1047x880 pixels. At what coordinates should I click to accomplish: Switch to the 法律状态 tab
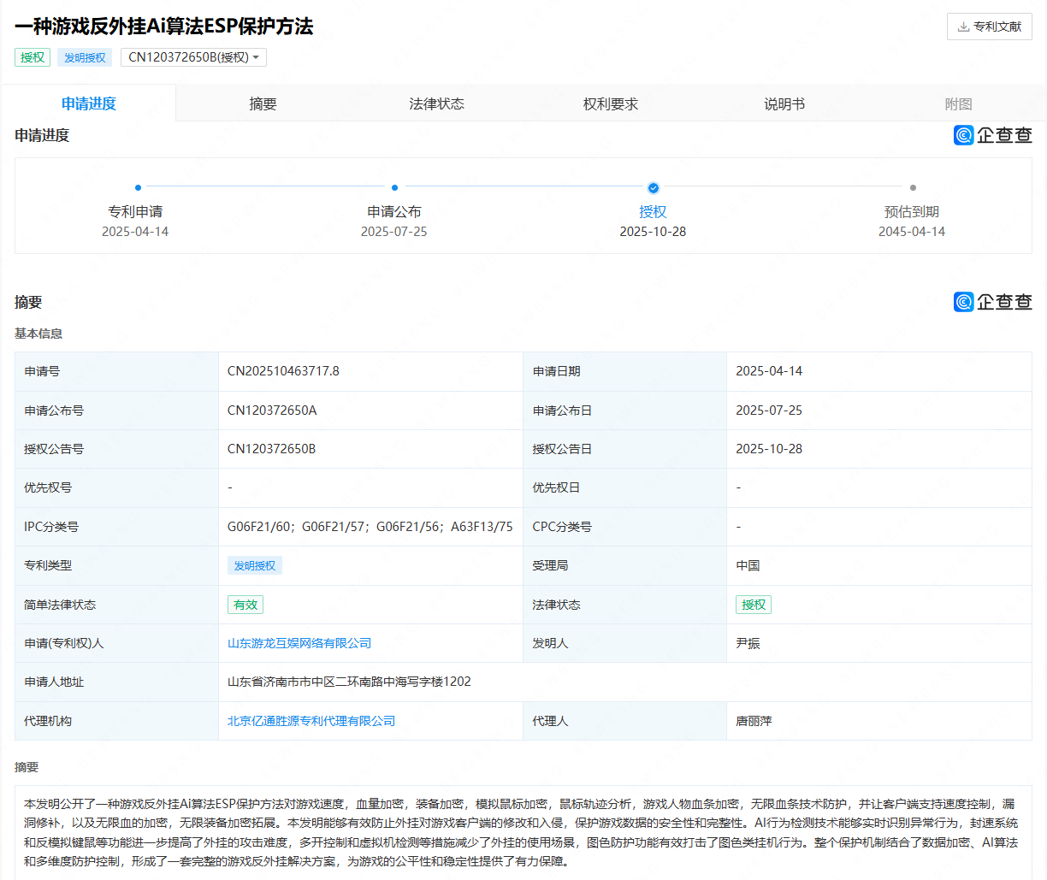click(x=436, y=103)
